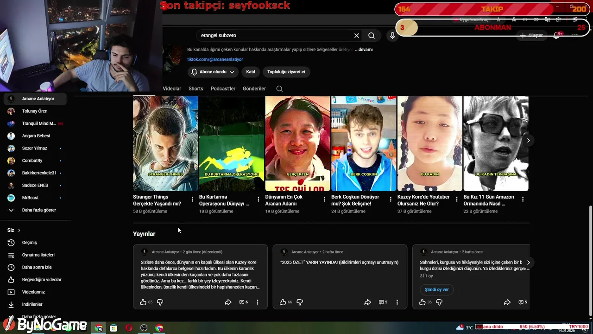Open the notifications bell in the header
Image resolution: width=593 pixels, height=334 pixels.
(x=557, y=35)
